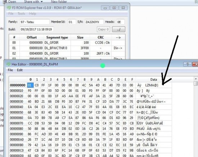Open the File menu in Hex Editor

[10, 70]
